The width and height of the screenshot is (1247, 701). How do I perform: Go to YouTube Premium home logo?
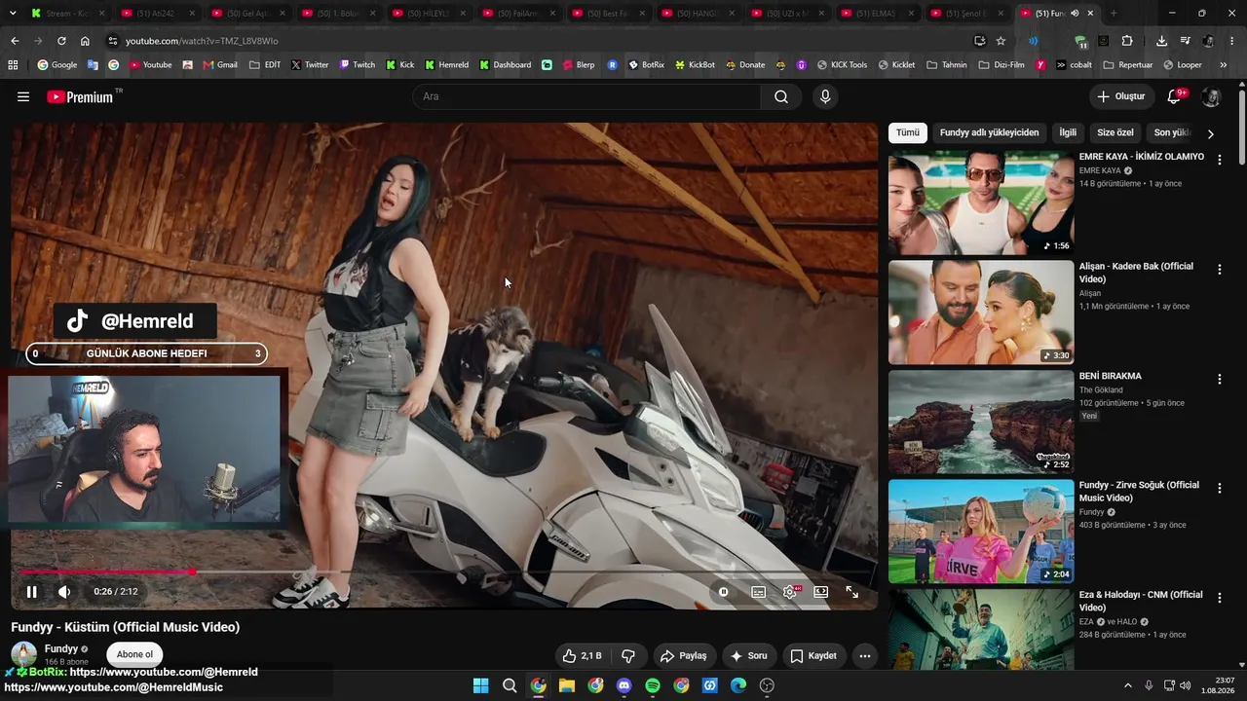80,96
